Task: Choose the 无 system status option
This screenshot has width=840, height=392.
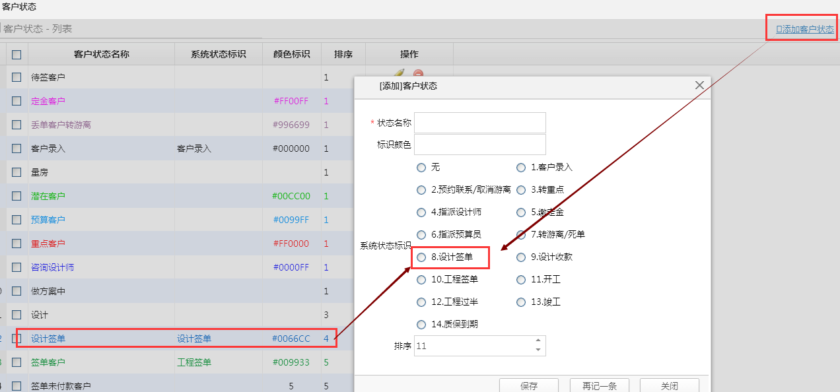Action: pyautogui.click(x=421, y=168)
